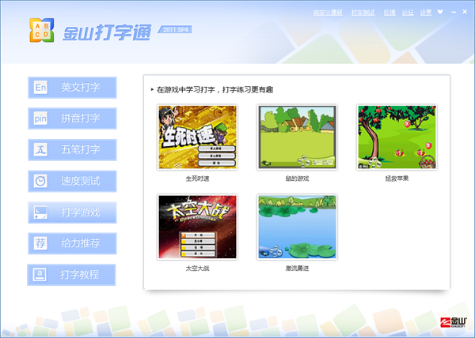The image size is (475, 338).
Task: Launch the 生死时速 game thumbnail
Action: click(x=197, y=137)
